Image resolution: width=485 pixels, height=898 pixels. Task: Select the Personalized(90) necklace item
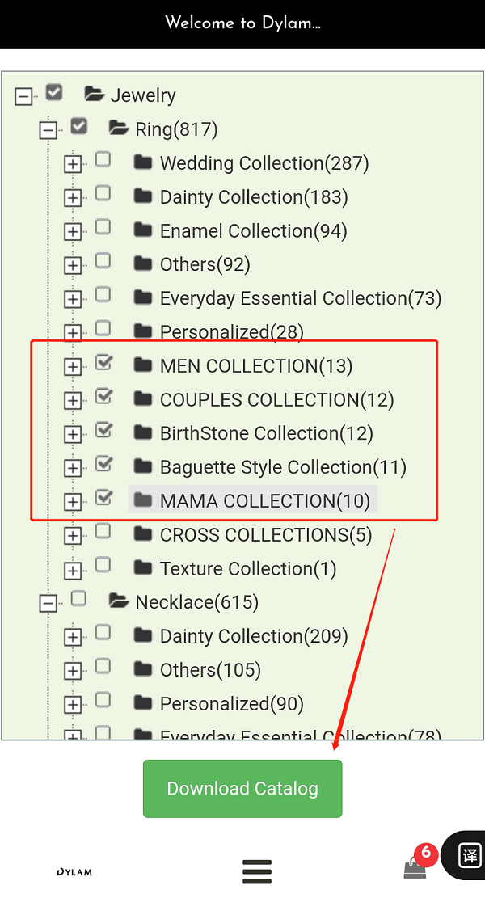tap(231, 704)
